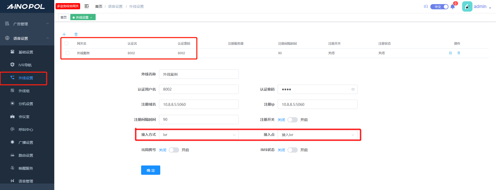Click the 确定 button
This screenshot has height=190, width=496.
151,170
